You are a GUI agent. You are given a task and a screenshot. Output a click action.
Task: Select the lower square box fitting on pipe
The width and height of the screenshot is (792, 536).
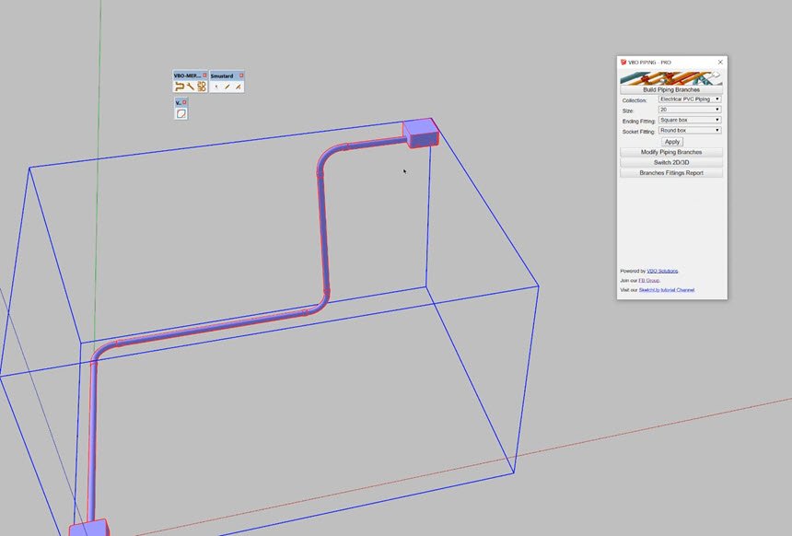(89, 528)
